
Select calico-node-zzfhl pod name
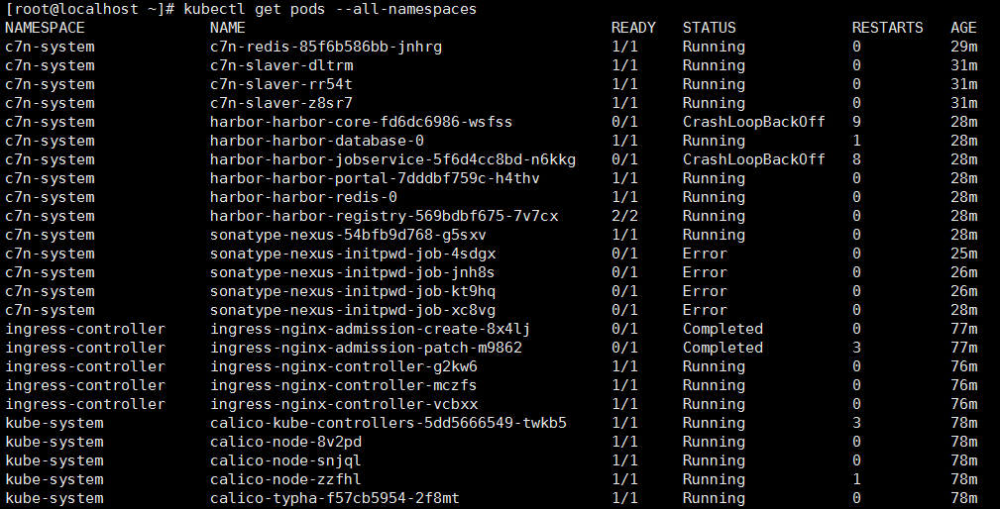285,479
